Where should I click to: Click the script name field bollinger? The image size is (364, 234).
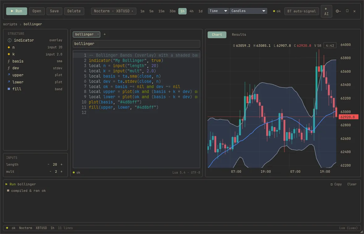tap(136, 44)
